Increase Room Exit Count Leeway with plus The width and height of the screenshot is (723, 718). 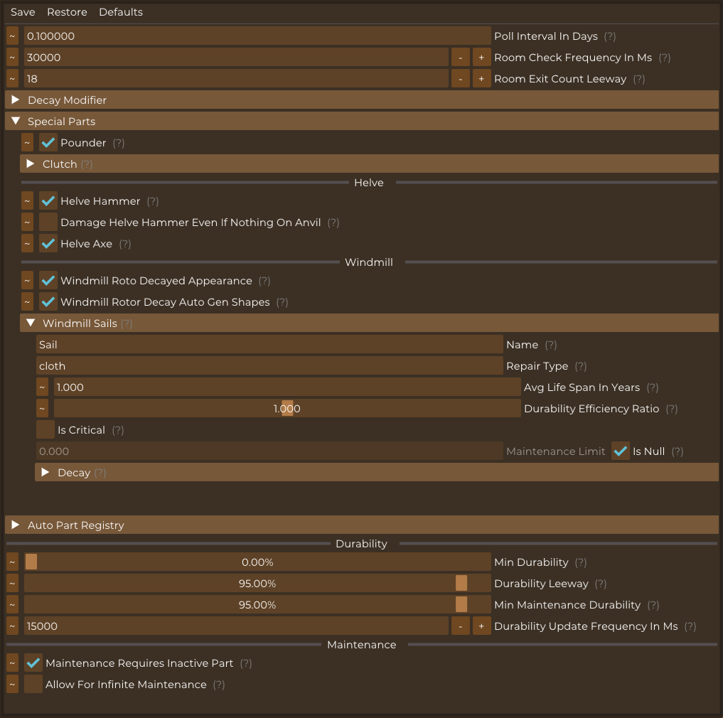(x=481, y=78)
